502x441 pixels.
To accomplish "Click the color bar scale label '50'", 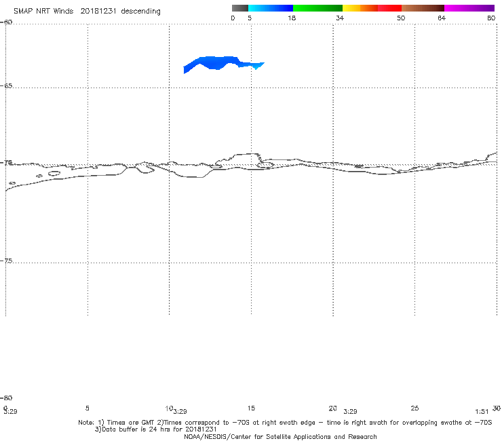I will (401, 18).
